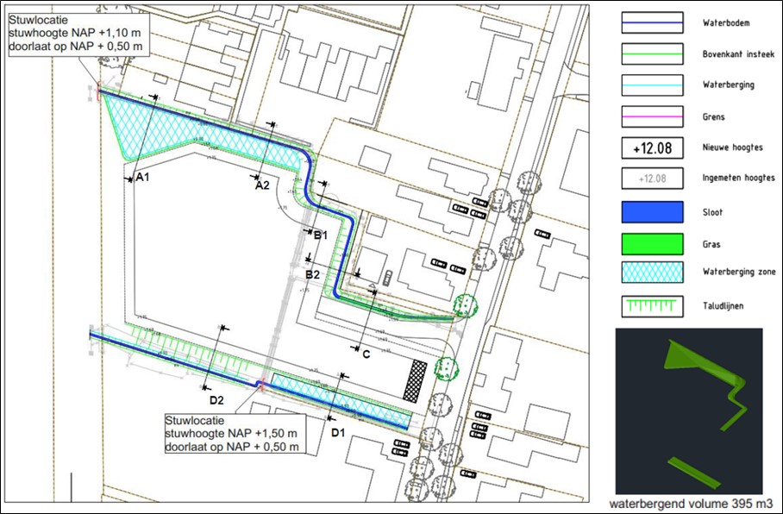Viewport: 783px width, 514px height.
Task: Click the Grens magenta line sample
Action: [652, 116]
